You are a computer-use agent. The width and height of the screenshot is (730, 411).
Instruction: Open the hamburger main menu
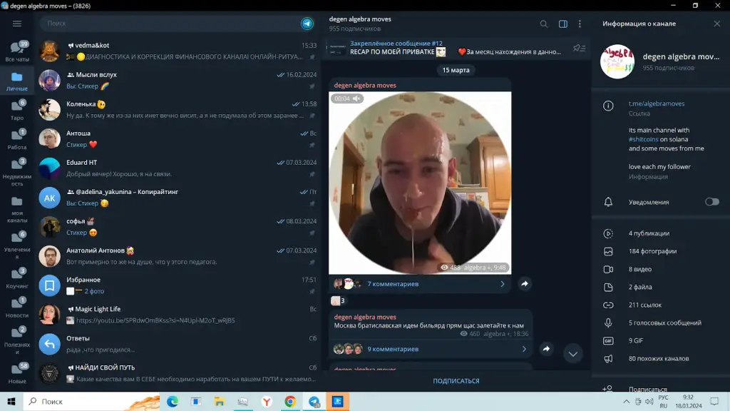17,24
